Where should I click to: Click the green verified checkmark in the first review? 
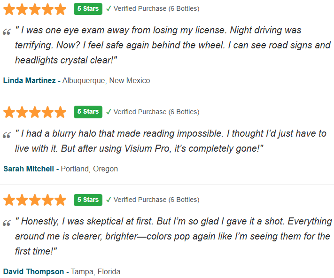tap(109, 8)
